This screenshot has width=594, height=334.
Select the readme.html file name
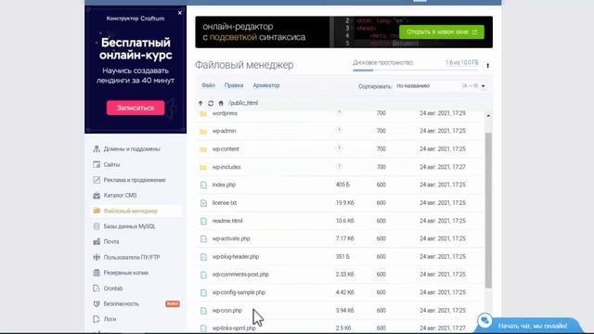[227, 221]
